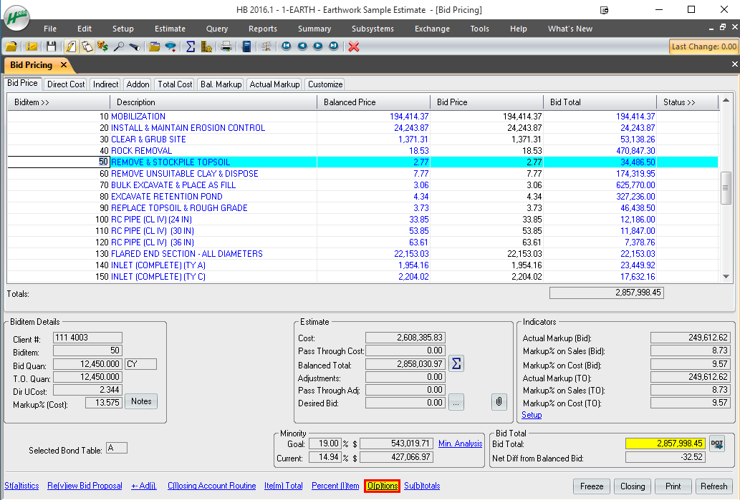Click the open estimate folder icon
The width and height of the screenshot is (740, 500).
click(x=11, y=46)
